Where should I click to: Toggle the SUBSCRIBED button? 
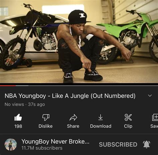[118, 144]
